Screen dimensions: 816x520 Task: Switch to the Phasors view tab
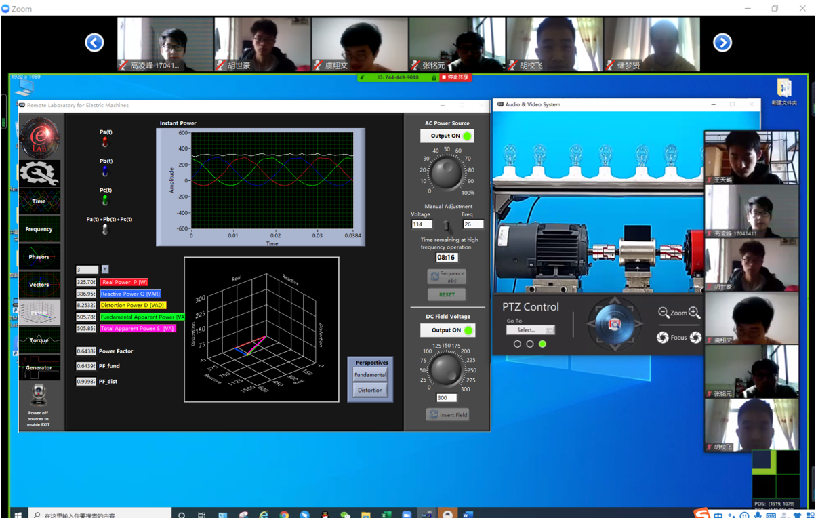[x=39, y=257]
